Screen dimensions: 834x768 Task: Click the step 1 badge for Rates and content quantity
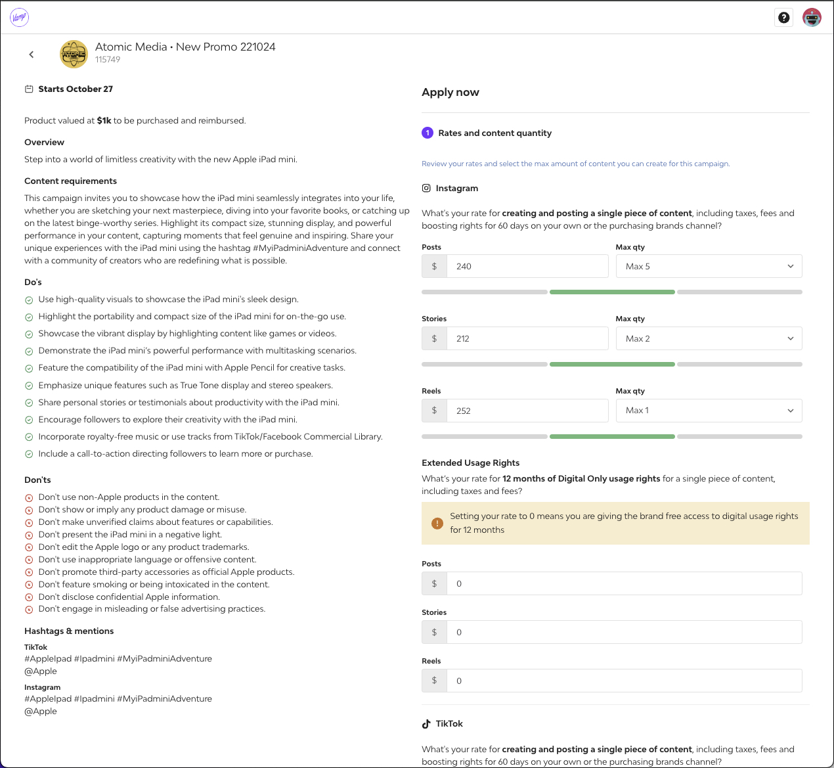(428, 133)
